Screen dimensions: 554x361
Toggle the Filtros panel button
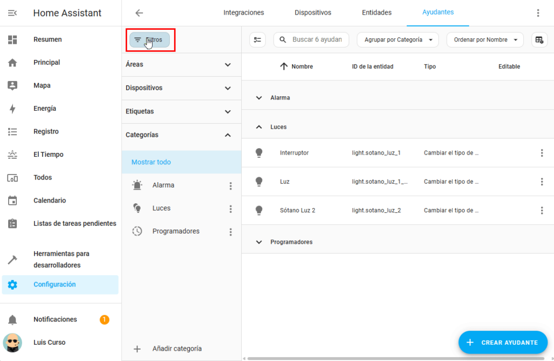click(149, 39)
